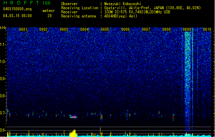Click the Observer label
Image resolution: width=215 pixels, height=137 pixels.
click(69, 4)
